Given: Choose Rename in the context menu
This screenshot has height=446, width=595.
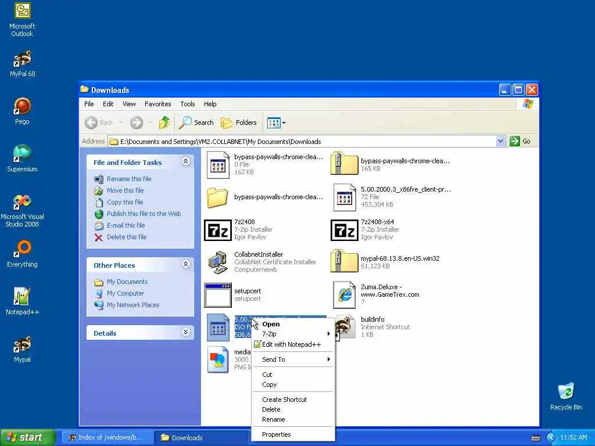Looking at the screenshot, I should tap(293, 419).
